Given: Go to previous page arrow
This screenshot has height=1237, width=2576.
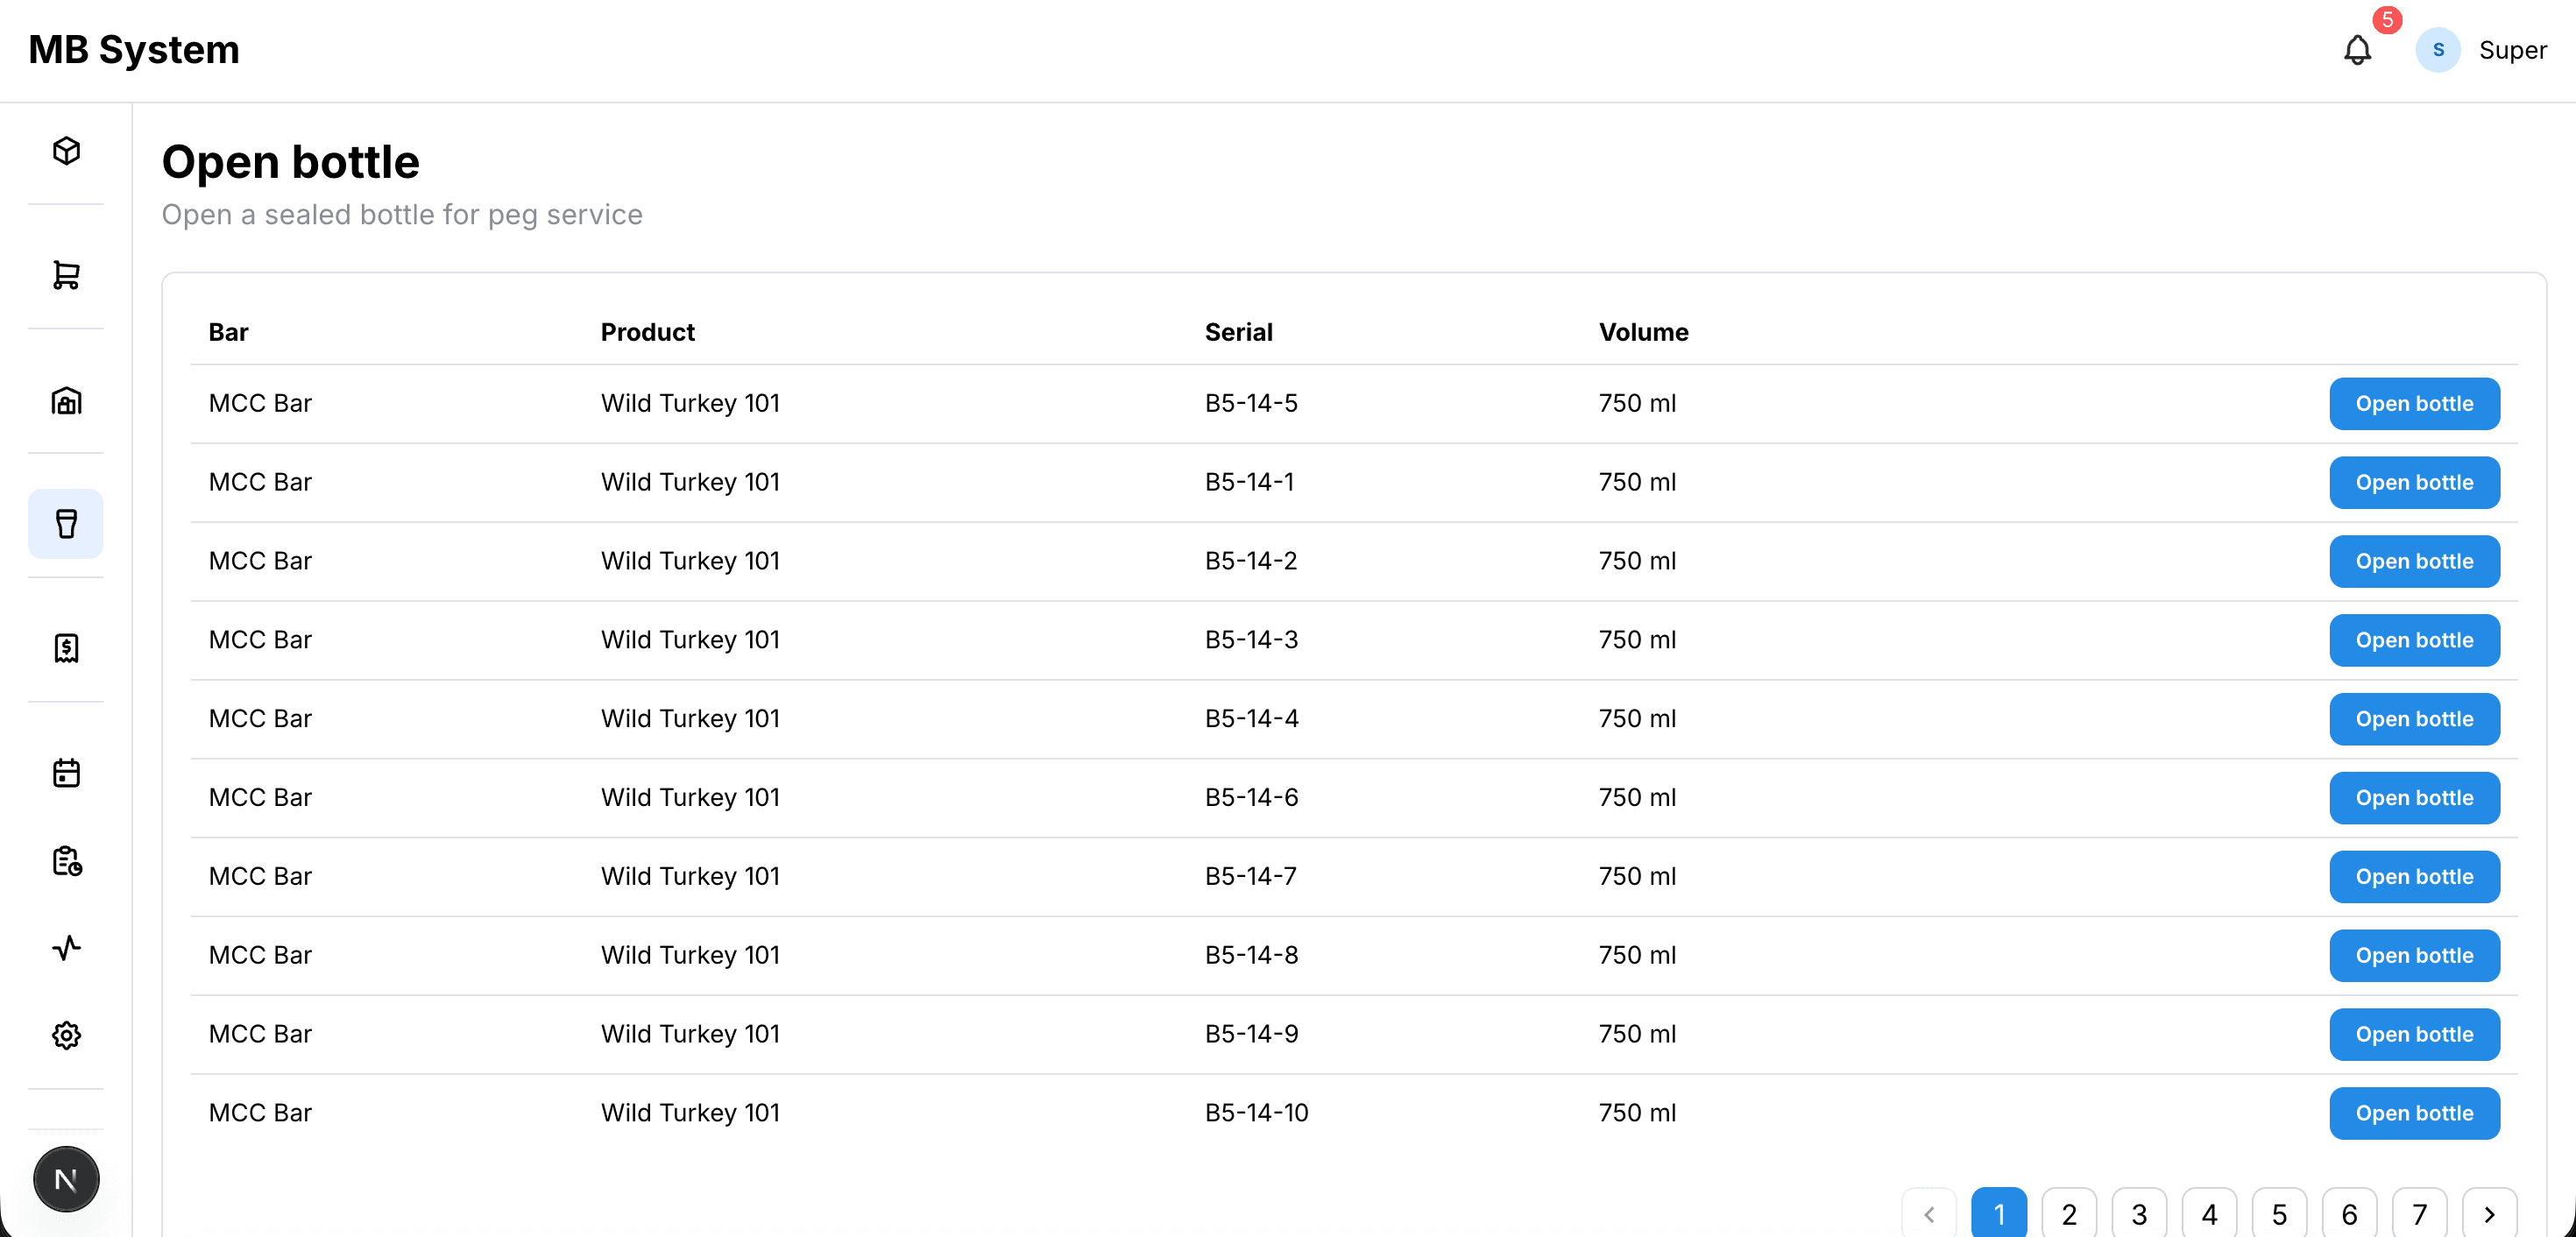Looking at the screenshot, I should 1929,1214.
